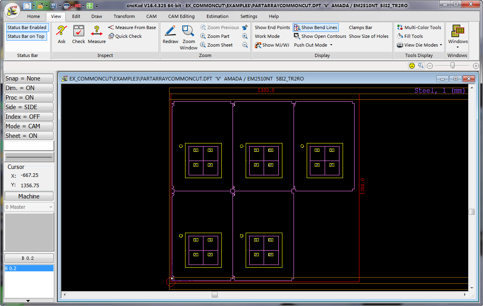483x306 pixels.
Task: Expand the Print dropdown arrow
Action: click(72, 6)
